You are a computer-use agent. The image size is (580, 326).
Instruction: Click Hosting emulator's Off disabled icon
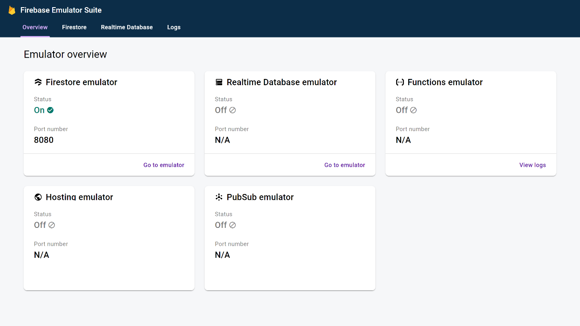click(52, 225)
